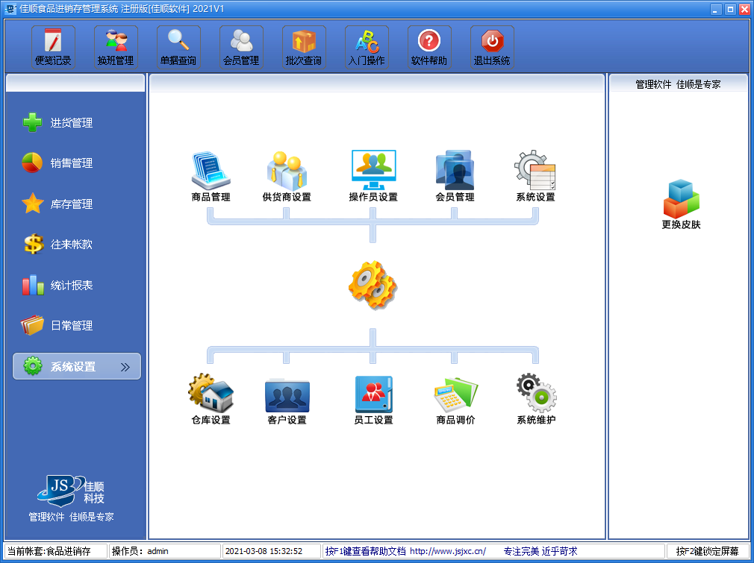
Task: Open 系统维护 system maintenance icon
Action: click(x=536, y=394)
